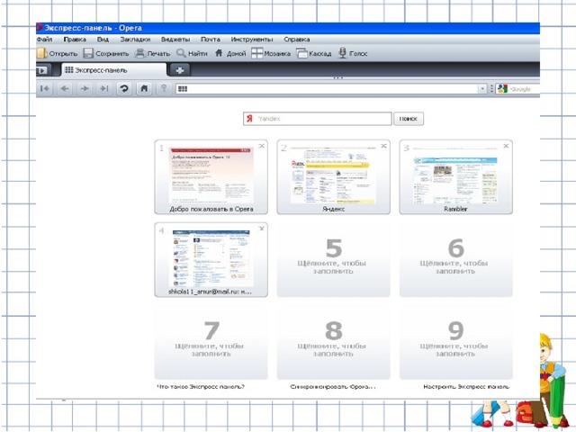
Task: Click the Каскад cascade windows icon
Action: pyautogui.click(x=302, y=53)
